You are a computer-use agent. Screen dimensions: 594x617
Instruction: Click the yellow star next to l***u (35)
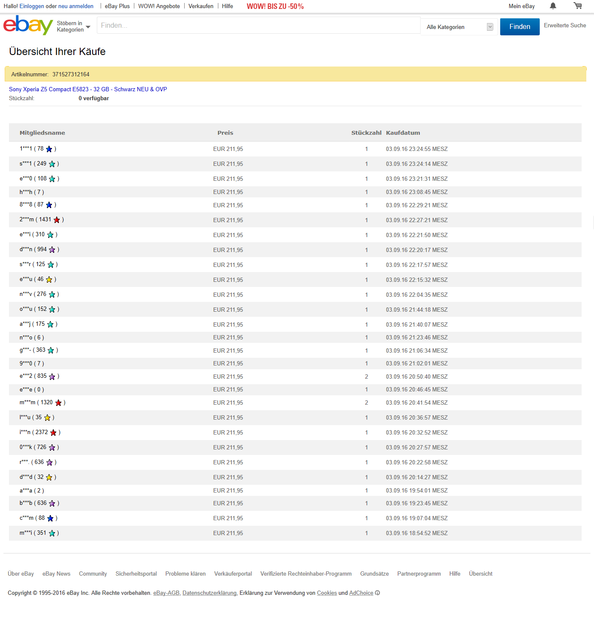pyautogui.click(x=47, y=418)
